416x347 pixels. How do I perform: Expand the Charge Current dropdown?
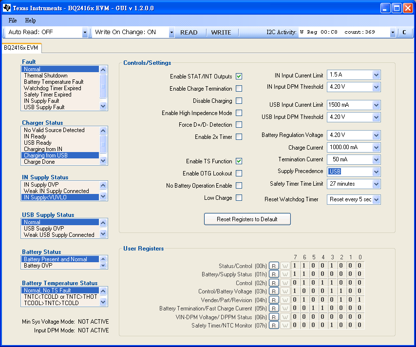pos(376,147)
